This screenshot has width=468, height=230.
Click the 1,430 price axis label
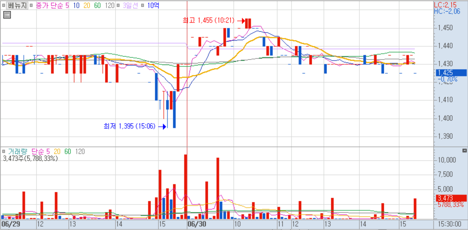(x=445, y=64)
